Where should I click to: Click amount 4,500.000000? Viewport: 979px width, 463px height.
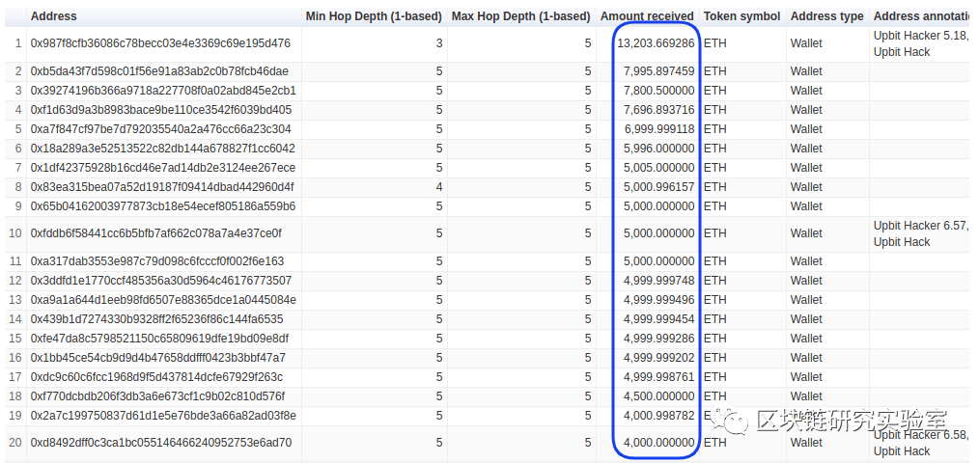[658, 396]
